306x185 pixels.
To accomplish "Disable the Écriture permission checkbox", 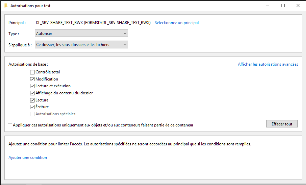I will (x=32, y=107).
